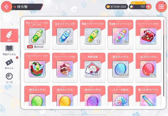Choose the blue sapphire medal
168x116 pixels.
click(x=120, y=68)
